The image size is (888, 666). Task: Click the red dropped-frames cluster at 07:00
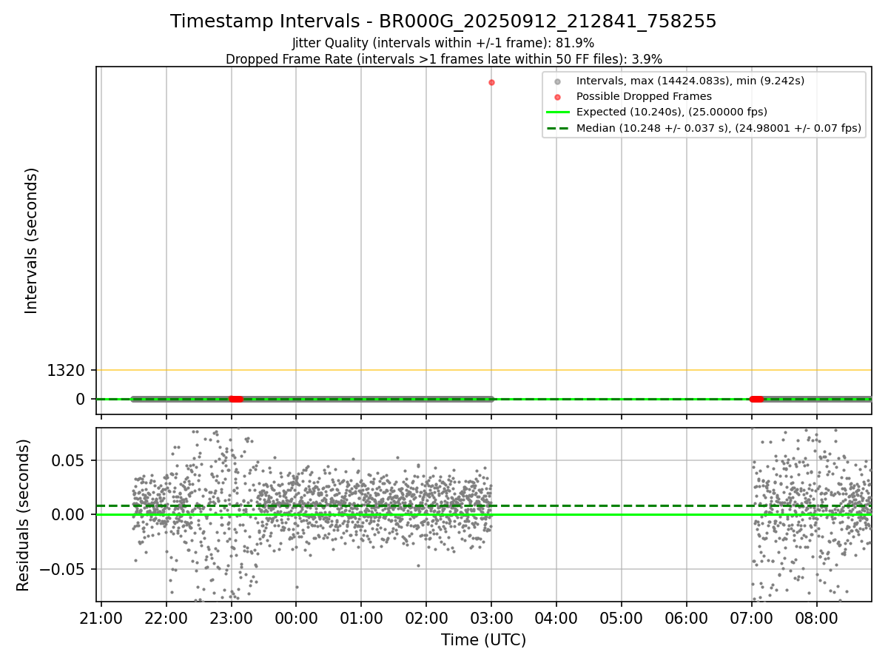coord(756,399)
